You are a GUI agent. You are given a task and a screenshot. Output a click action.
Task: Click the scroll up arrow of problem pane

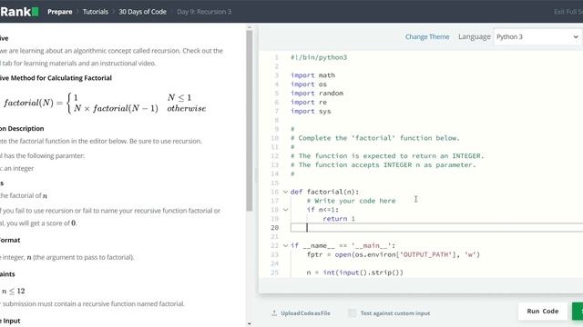[x=249, y=27]
